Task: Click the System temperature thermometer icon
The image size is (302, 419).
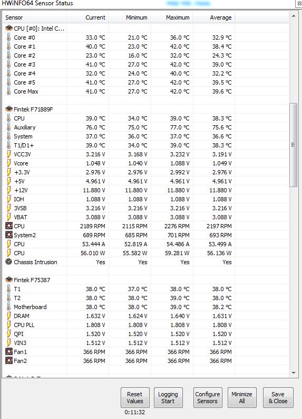Action: pos(9,136)
